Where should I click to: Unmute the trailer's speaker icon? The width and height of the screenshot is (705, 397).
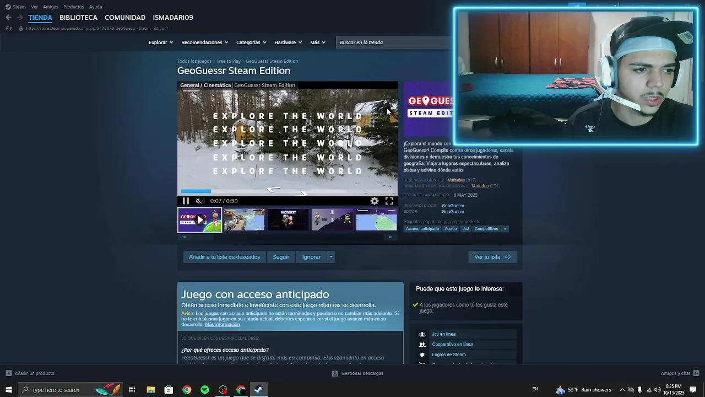200,201
